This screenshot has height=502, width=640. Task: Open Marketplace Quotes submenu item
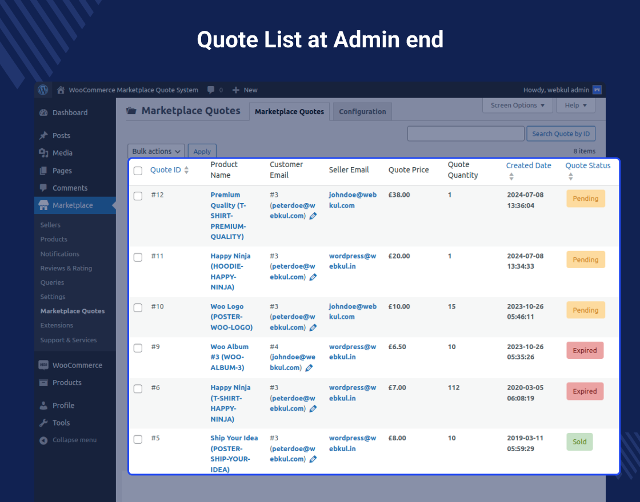pos(72,311)
